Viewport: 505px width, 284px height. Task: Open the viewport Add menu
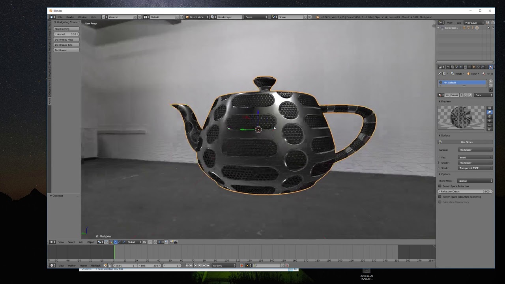81,242
